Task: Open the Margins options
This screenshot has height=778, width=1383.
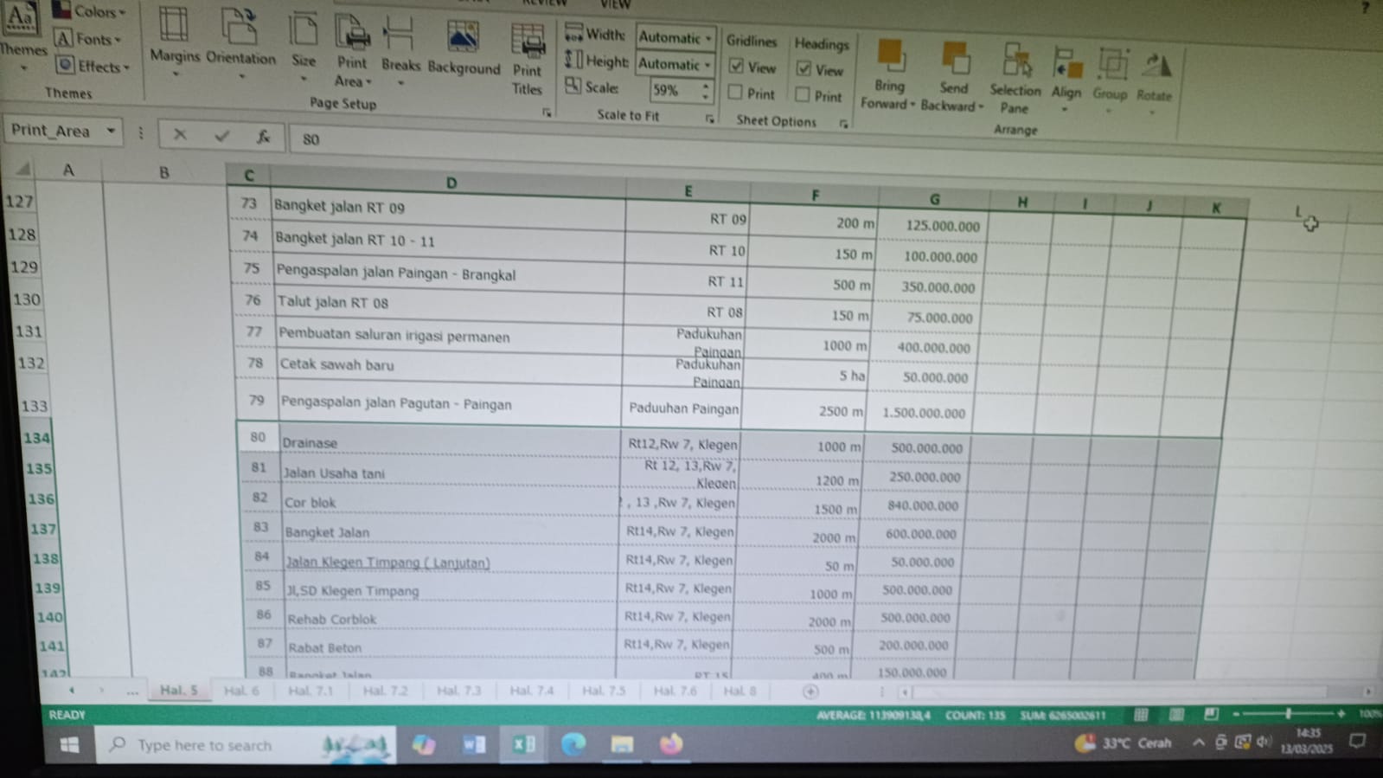Action: point(174,42)
